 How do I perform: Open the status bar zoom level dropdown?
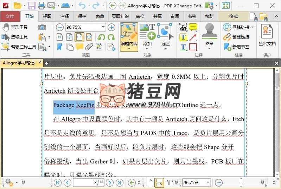(x=208, y=182)
